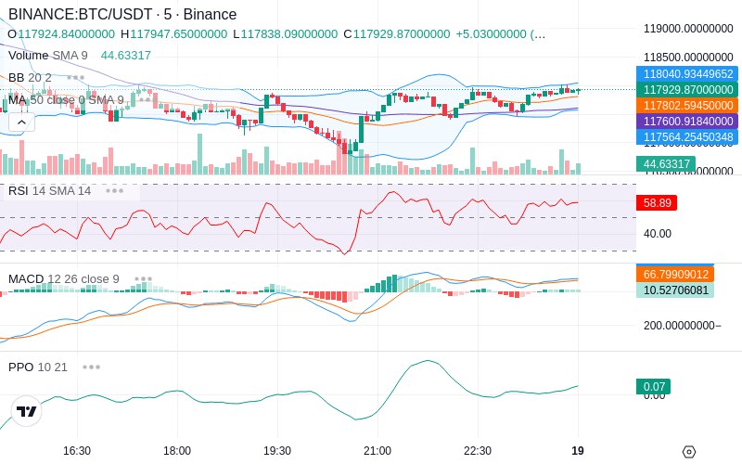Select the BB 20 2 indicator legend
The image size is (742, 464).
pos(30,78)
